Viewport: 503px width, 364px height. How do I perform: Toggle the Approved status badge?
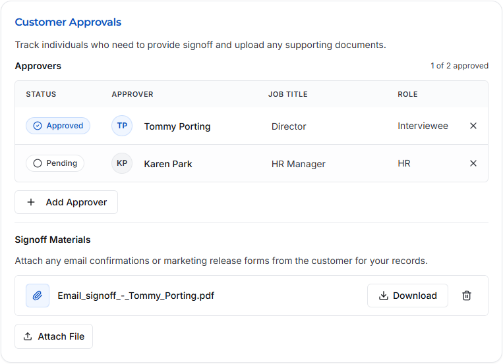pyautogui.click(x=58, y=126)
